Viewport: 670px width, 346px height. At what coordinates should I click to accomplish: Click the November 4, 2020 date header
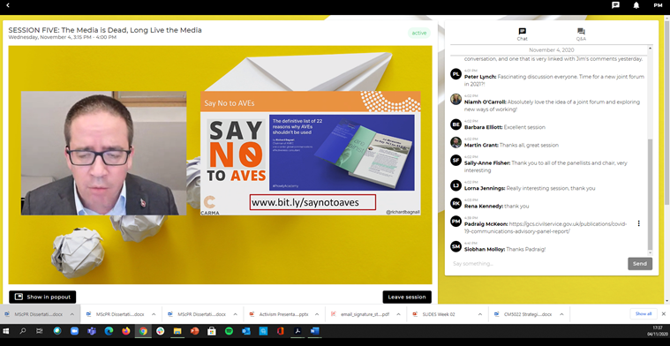point(551,50)
